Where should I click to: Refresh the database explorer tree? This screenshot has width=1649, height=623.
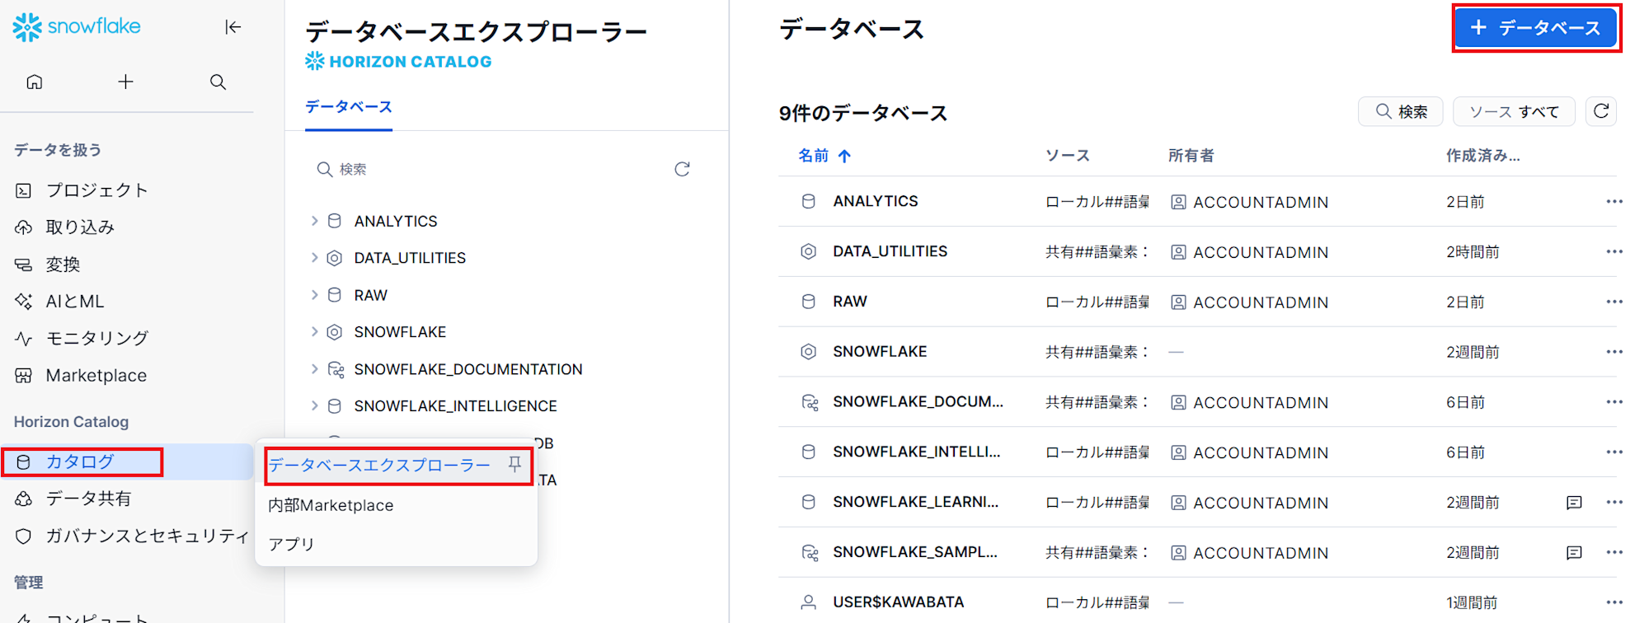click(682, 169)
